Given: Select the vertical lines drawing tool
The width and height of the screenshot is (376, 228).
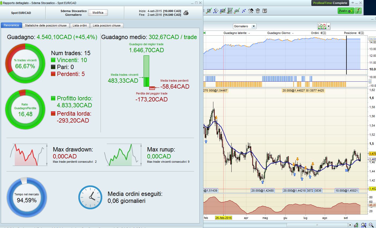Looking at the screenshot, I should [x=230, y=11].
